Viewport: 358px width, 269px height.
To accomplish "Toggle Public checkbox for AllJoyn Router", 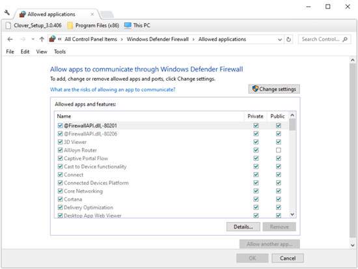I will [x=279, y=150].
